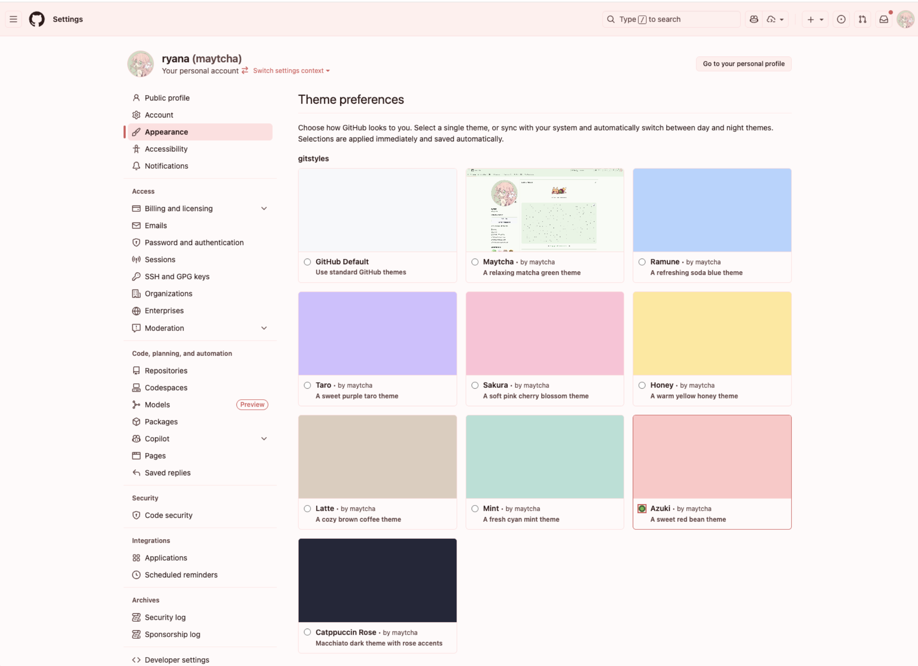Open pull requests icon in header

[862, 19]
